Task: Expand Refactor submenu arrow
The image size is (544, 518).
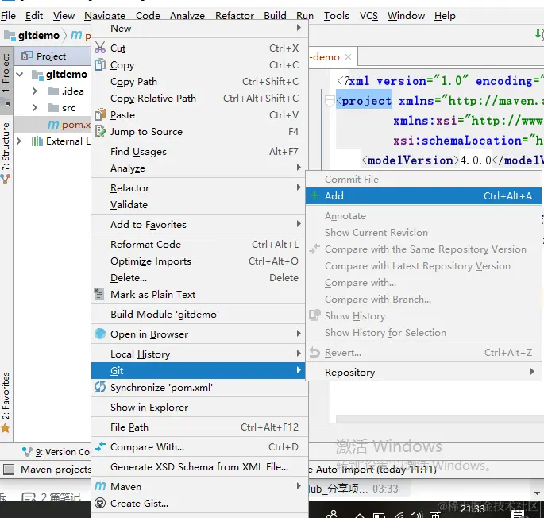Action: [299, 187]
